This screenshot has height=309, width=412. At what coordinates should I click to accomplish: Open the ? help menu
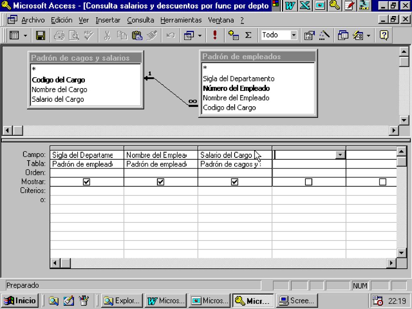[242, 20]
